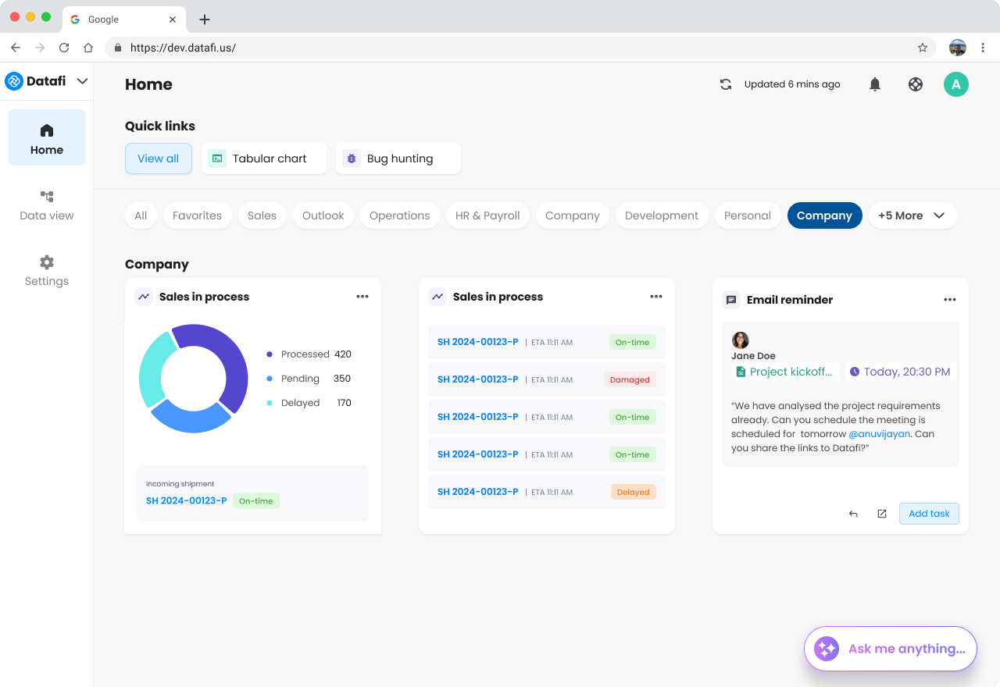Bookmark this page with the star icon

point(923,48)
